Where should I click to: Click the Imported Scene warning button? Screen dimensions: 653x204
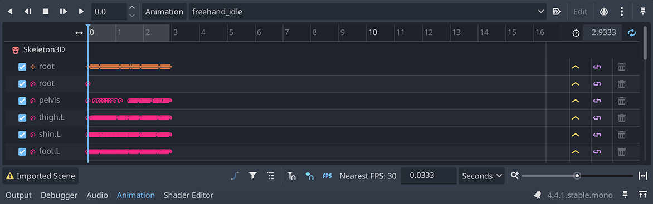(41, 176)
